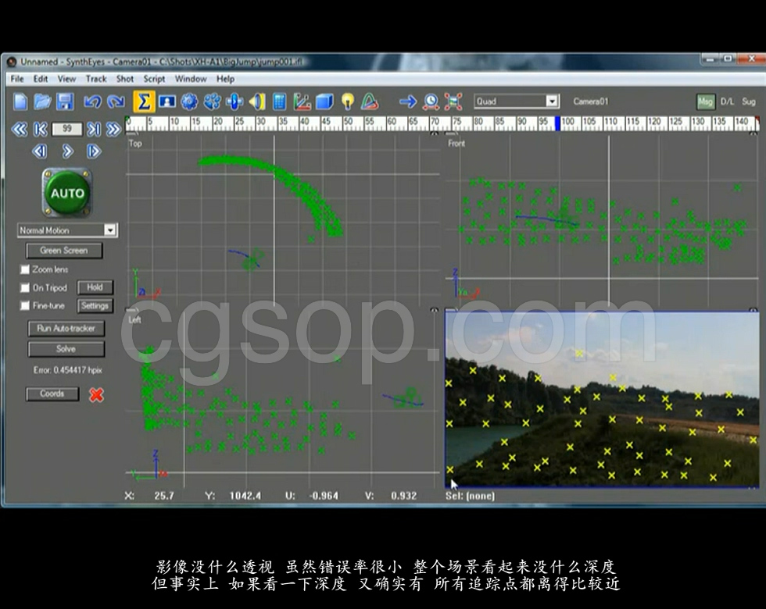Image resolution: width=766 pixels, height=609 pixels.
Task: Click the Coords button
Action: 52,394
